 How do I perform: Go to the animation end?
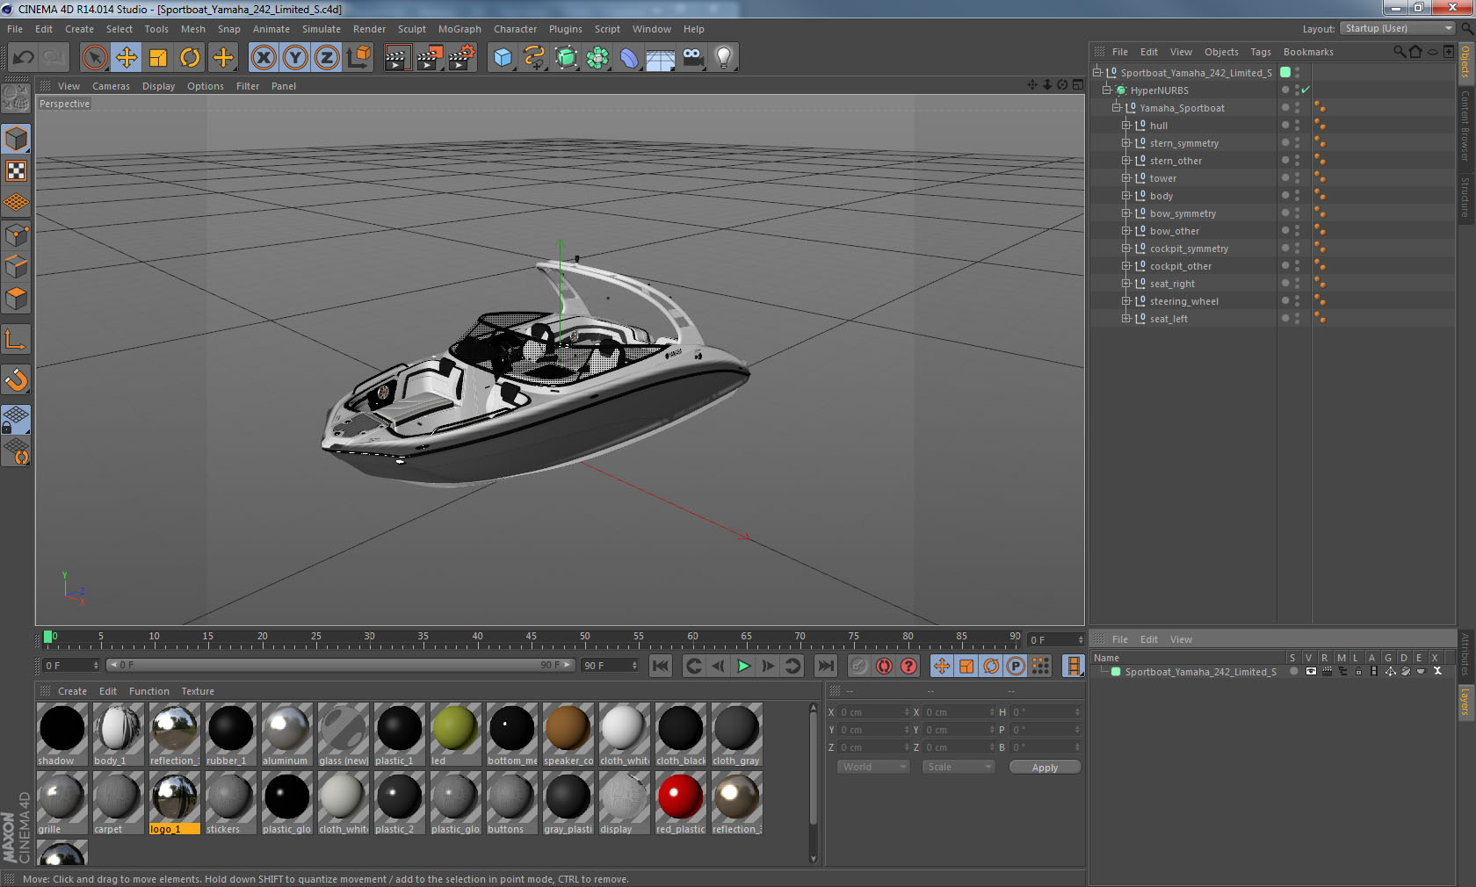pos(825,666)
